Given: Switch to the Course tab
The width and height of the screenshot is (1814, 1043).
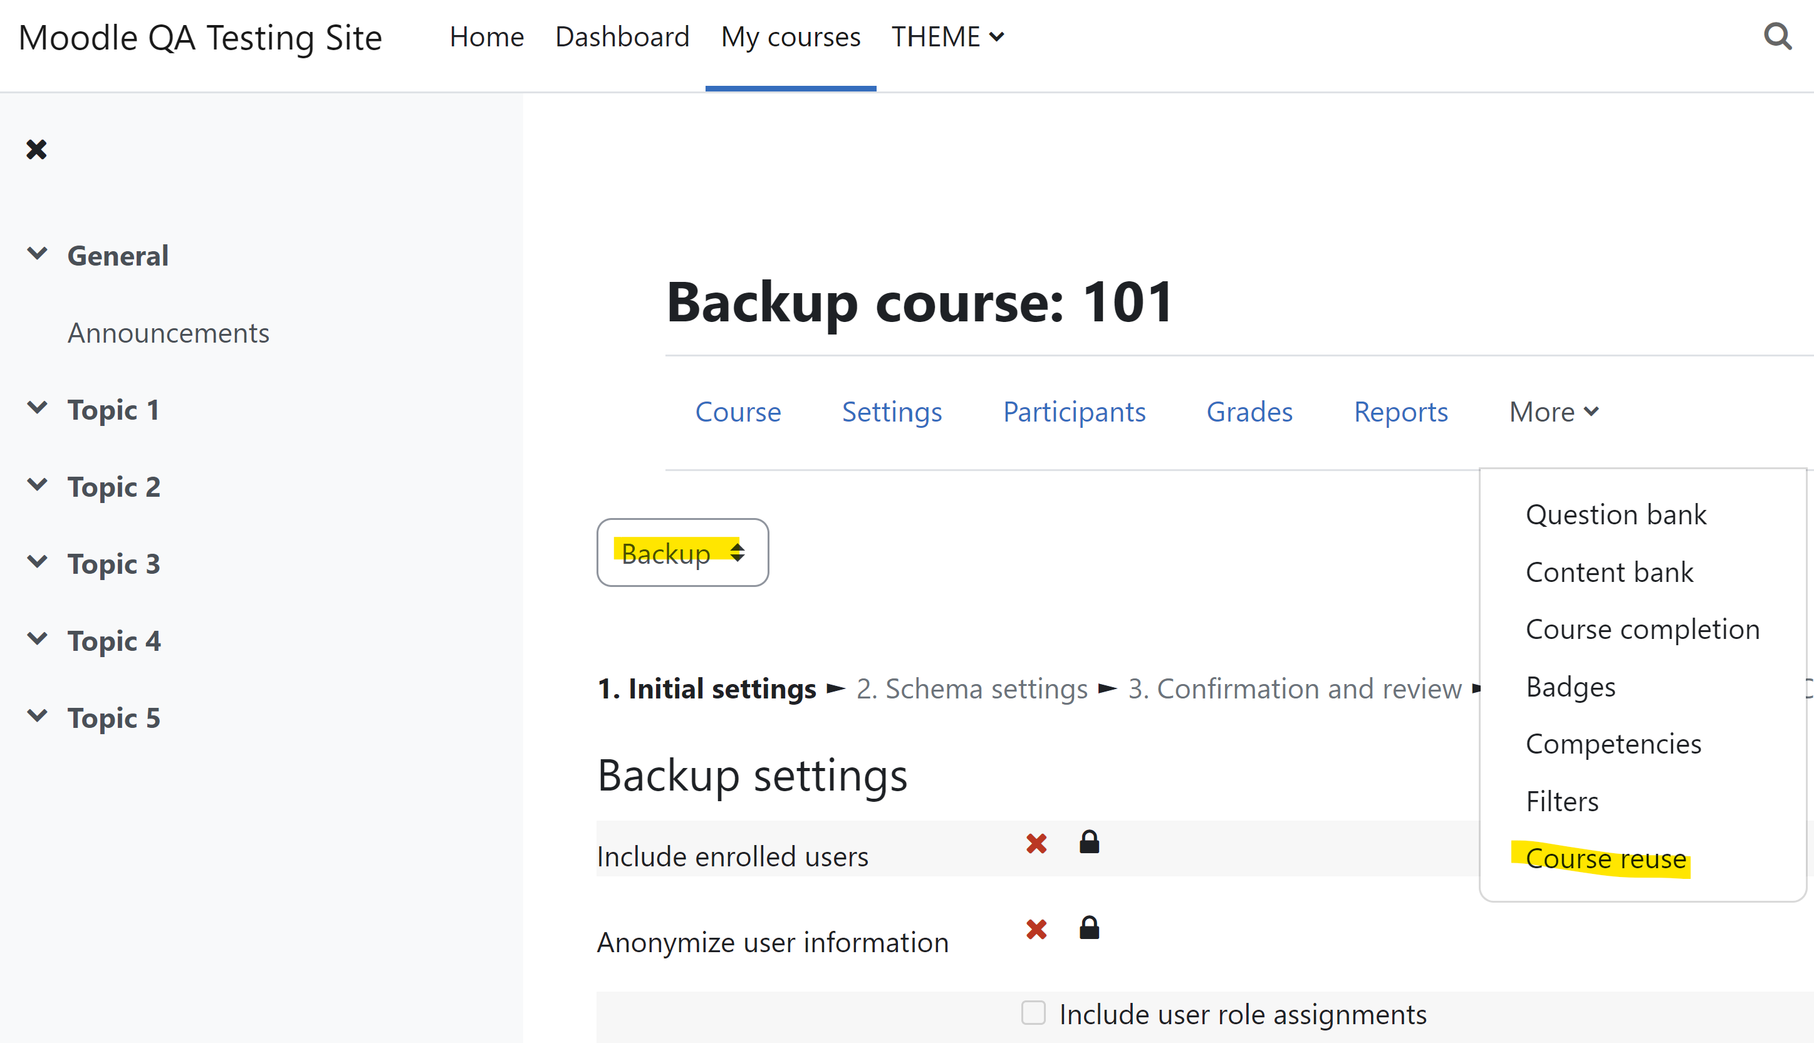Looking at the screenshot, I should (x=738, y=412).
